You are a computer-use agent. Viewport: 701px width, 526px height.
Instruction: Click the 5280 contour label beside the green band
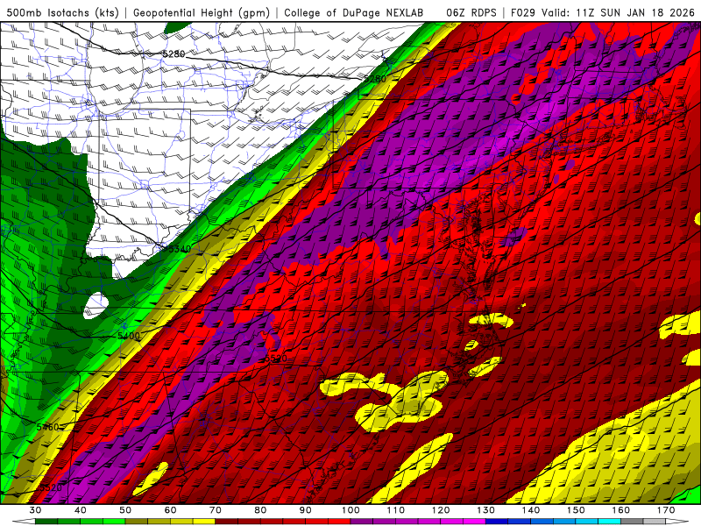click(375, 79)
